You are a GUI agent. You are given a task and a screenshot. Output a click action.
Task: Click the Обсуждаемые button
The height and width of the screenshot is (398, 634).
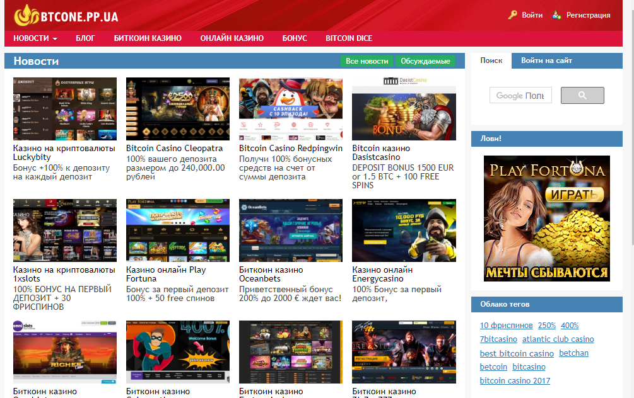click(425, 61)
